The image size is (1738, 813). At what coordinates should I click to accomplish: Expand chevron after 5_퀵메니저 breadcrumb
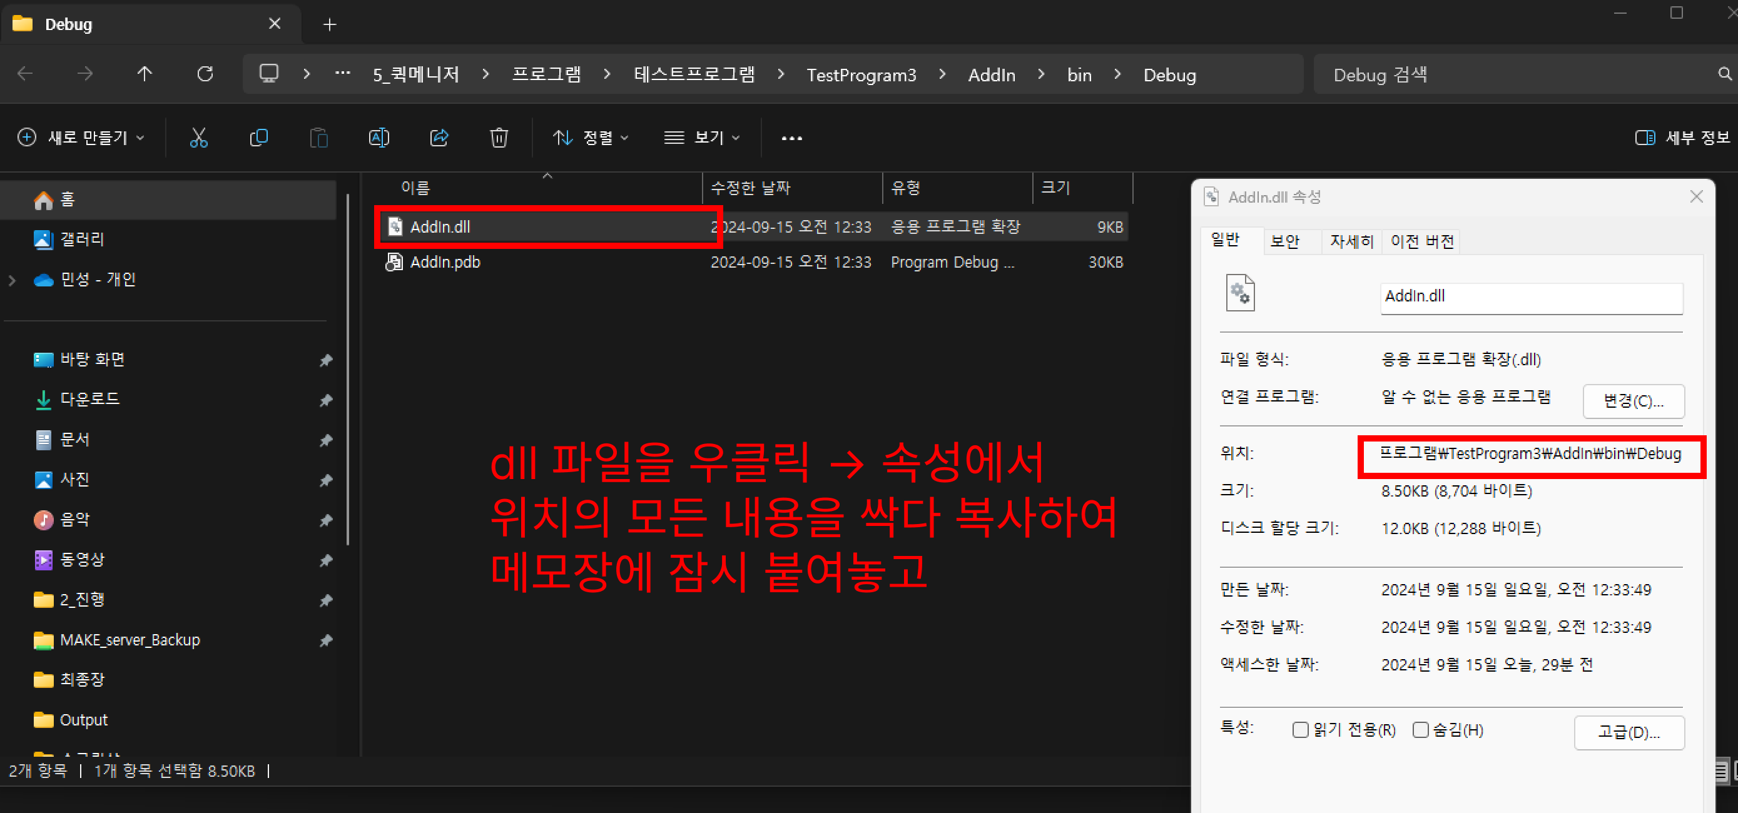click(x=485, y=74)
